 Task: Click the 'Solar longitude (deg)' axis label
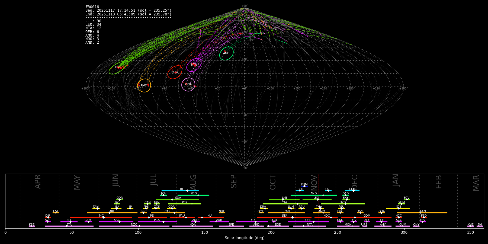pyautogui.click(x=245, y=238)
